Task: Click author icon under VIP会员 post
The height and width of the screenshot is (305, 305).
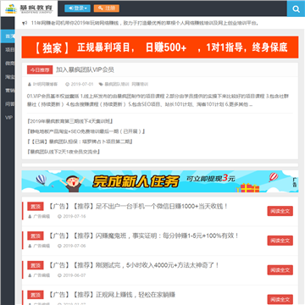Action: click(x=29, y=85)
